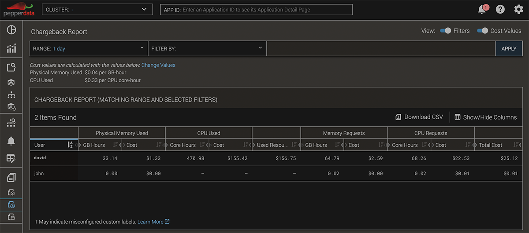Click the stacked layers sidebar icon

coord(11,82)
